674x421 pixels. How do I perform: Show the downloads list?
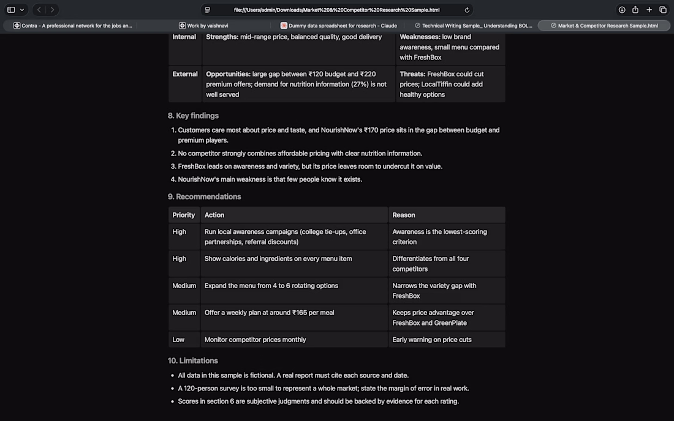621,10
